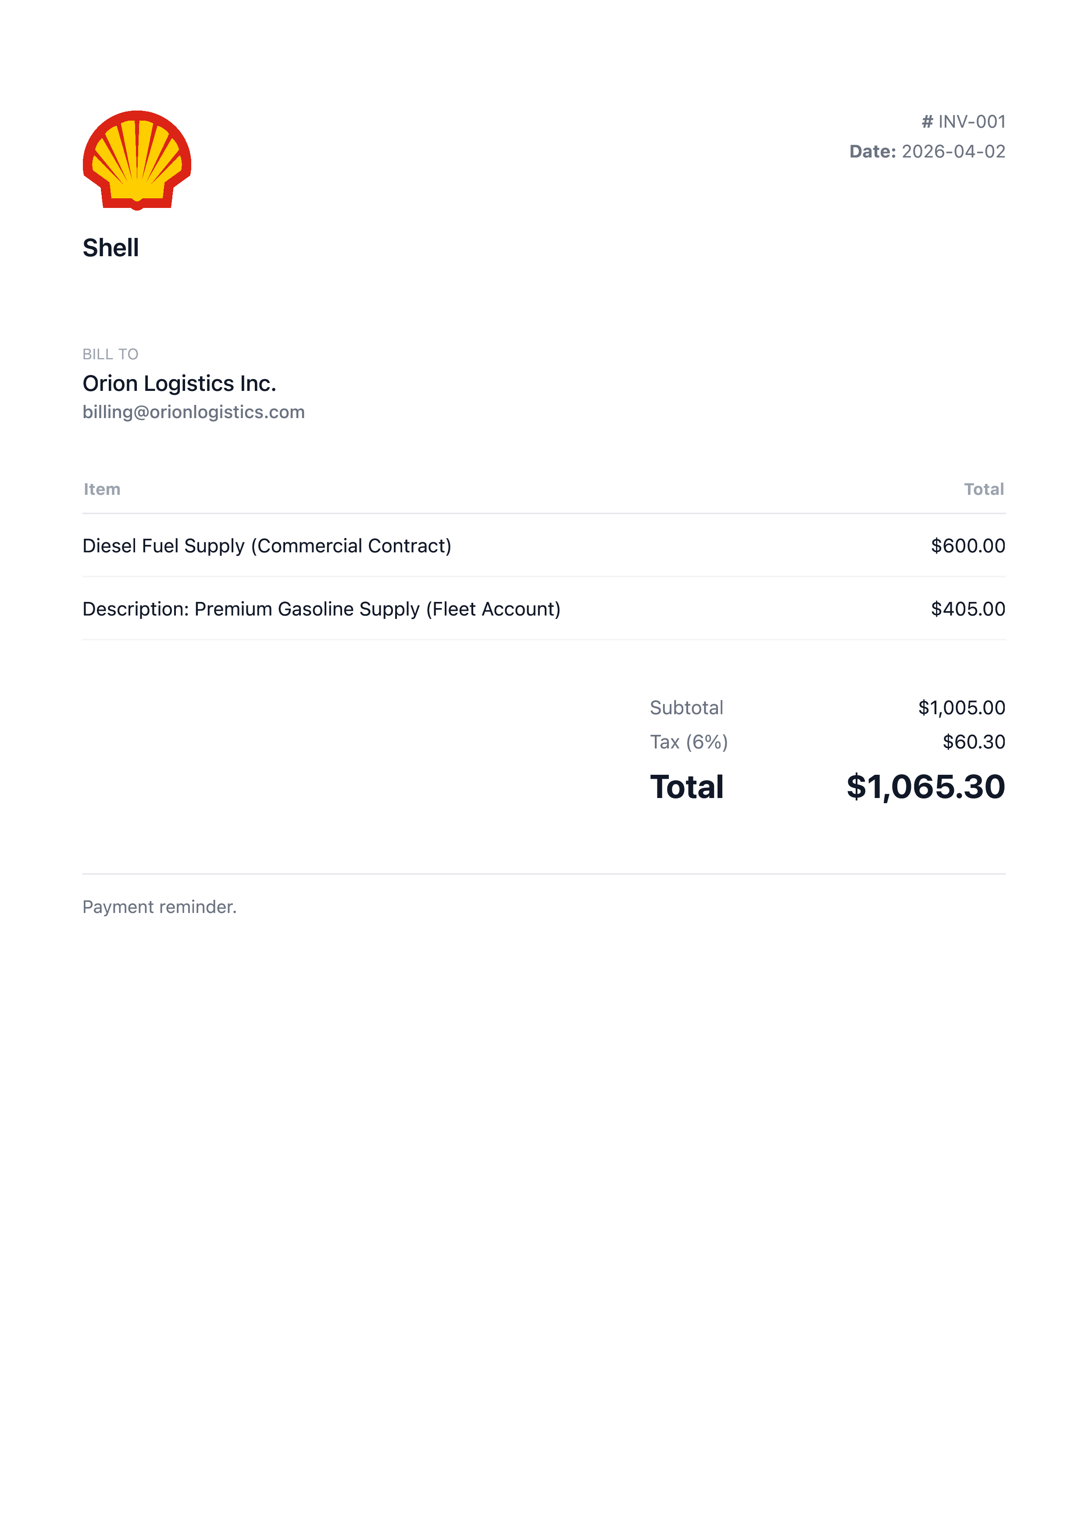The width and height of the screenshot is (1089, 1539).
Task: Click the $600.00 line amount
Action: coord(968,546)
